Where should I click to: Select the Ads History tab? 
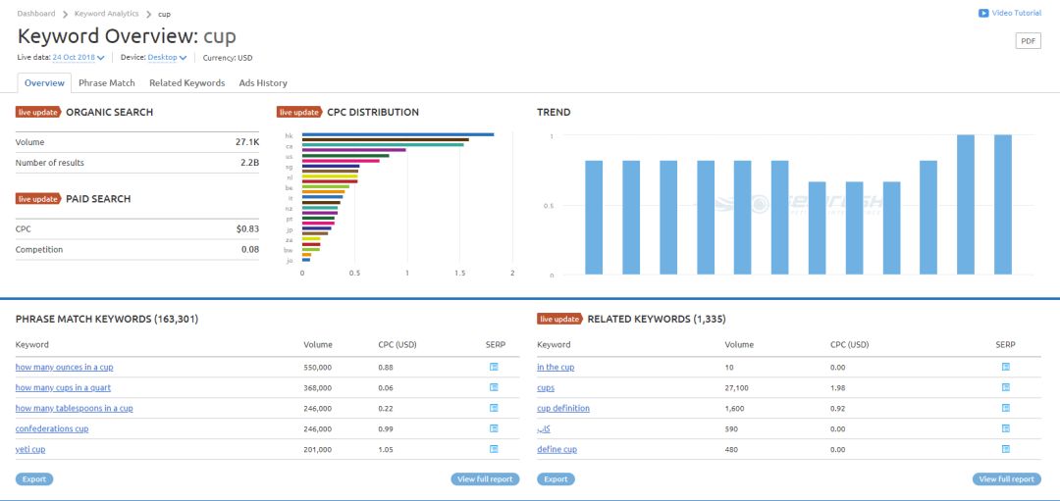point(263,83)
